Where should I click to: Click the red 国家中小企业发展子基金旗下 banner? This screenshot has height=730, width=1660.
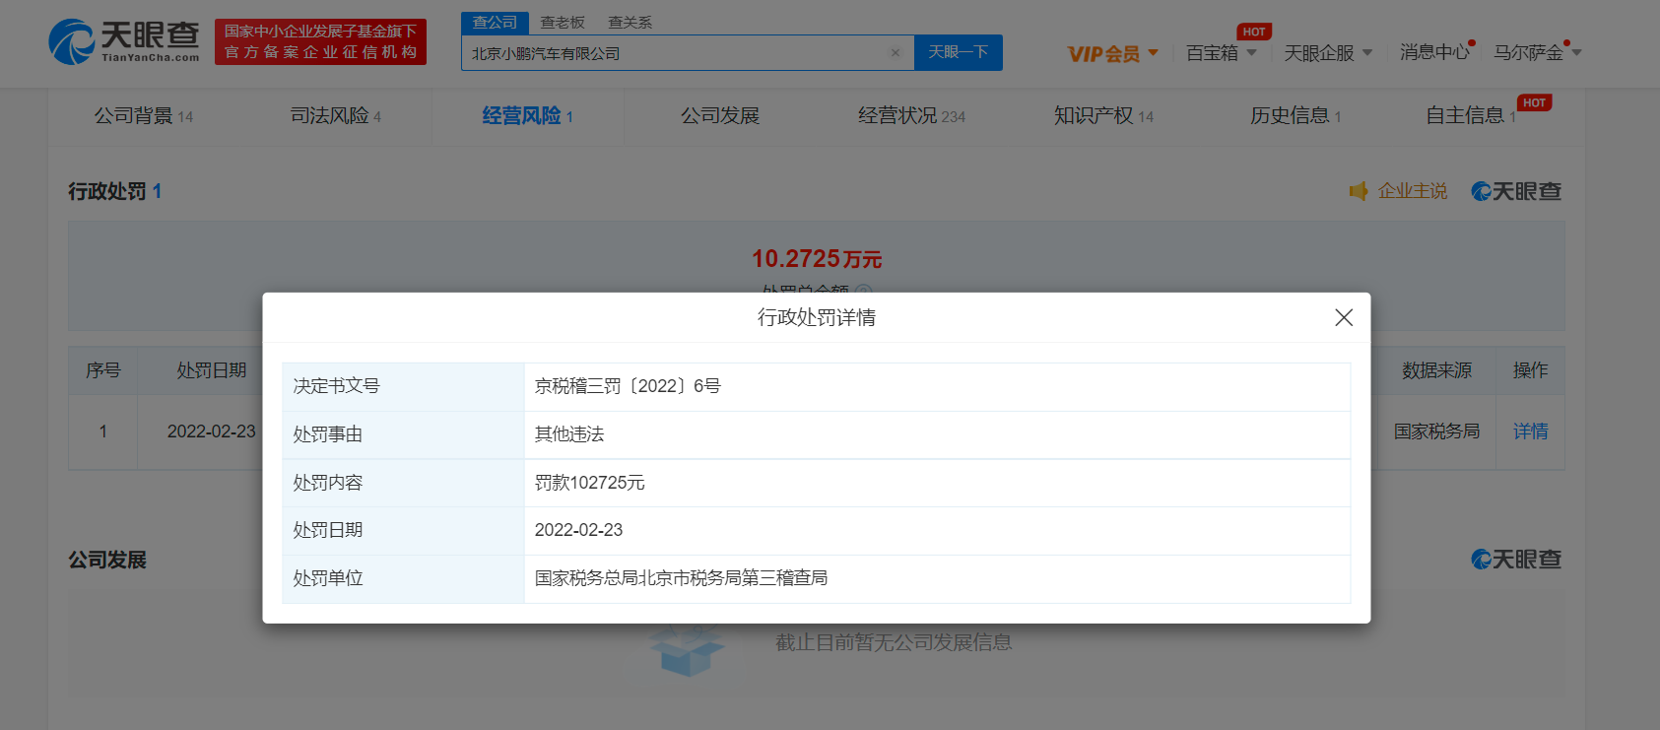(x=320, y=41)
